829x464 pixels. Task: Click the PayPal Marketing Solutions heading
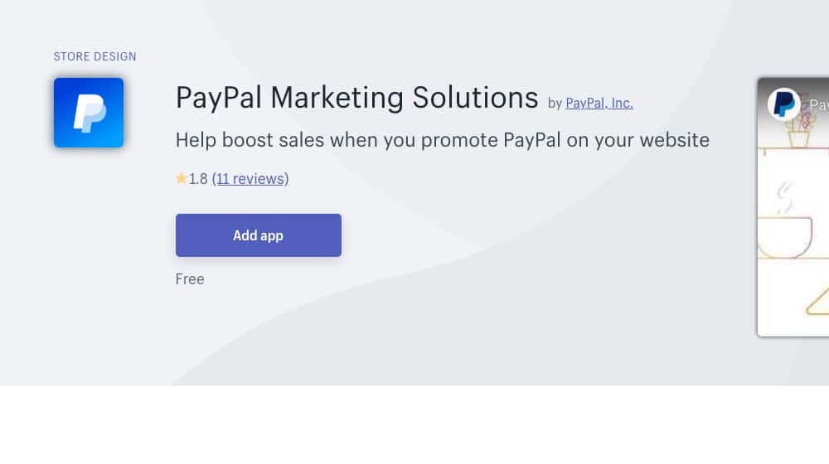(356, 98)
